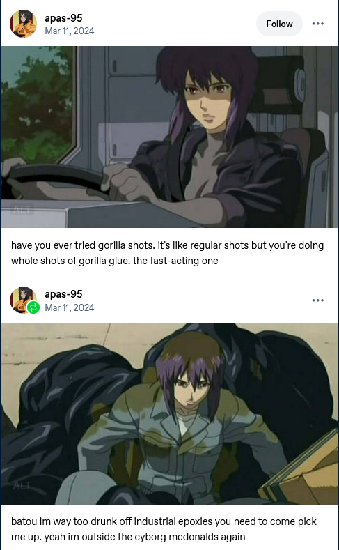This screenshot has height=550, width=339.
Task: Open the first post's Mar 11, 2024 permalink
Action: (70, 31)
